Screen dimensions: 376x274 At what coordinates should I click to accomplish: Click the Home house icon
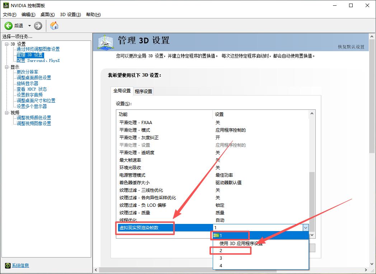pos(54,25)
